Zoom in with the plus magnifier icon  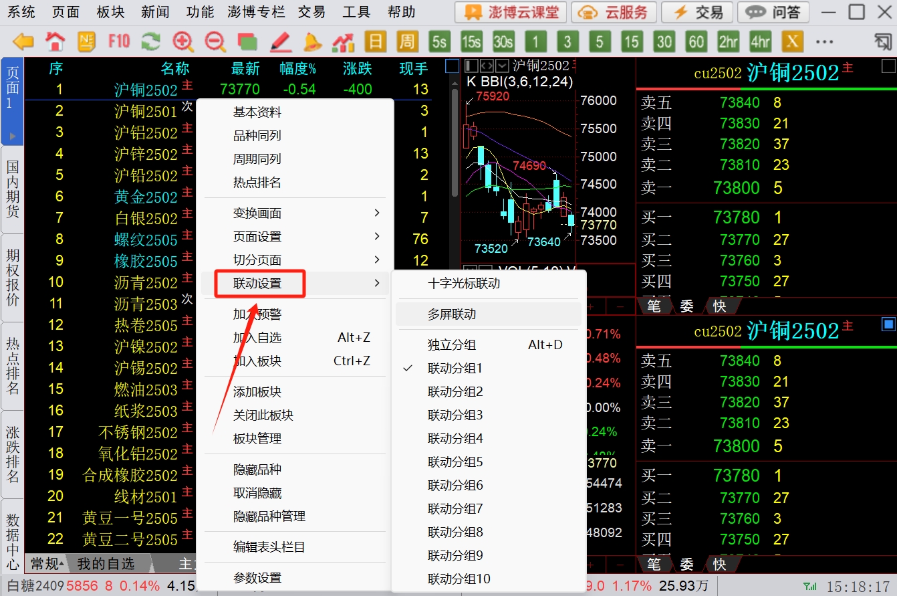click(x=183, y=42)
